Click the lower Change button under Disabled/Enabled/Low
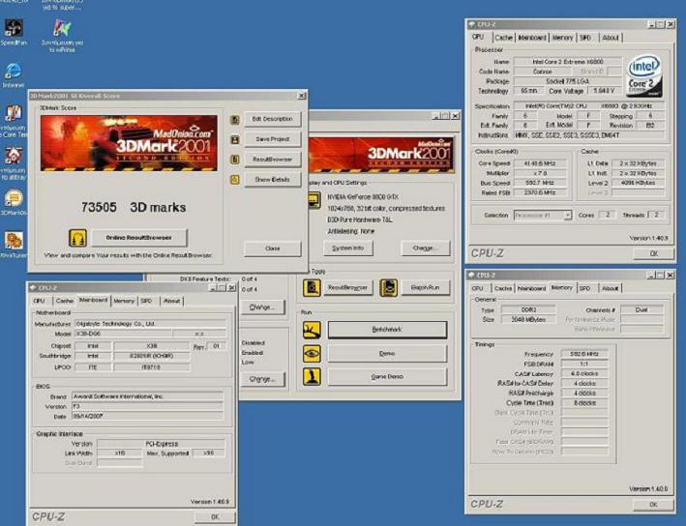Image resolution: width=686 pixels, height=526 pixels. pyautogui.click(x=262, y=379)
